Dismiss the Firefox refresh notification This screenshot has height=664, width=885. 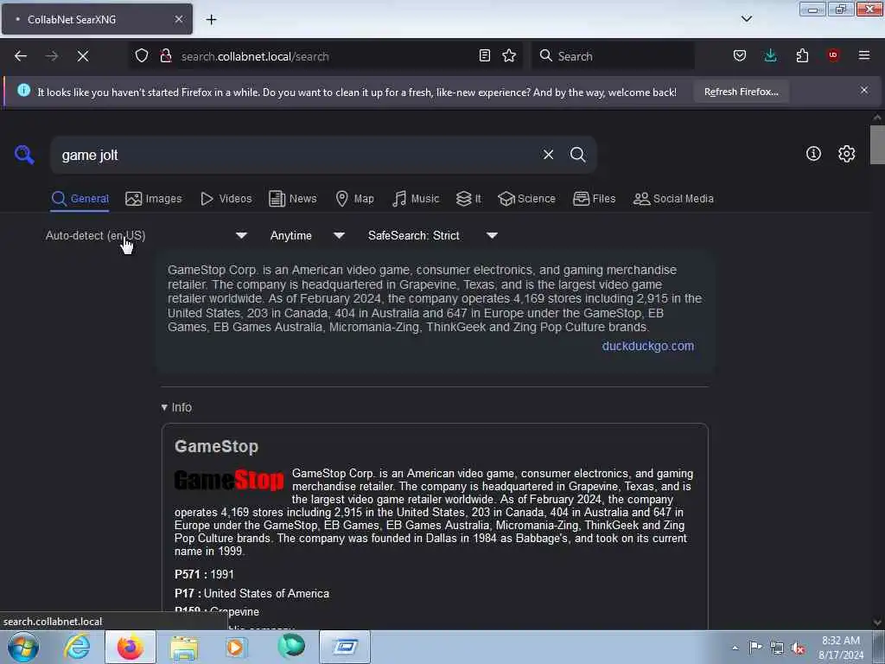pyautogui.click(x=864, y=90)
